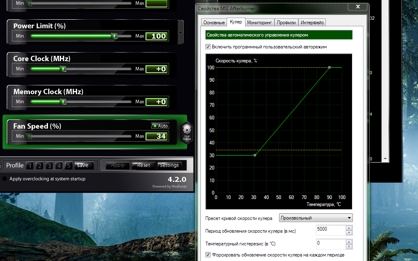Select profile slot 3

(x=49, y=166)
